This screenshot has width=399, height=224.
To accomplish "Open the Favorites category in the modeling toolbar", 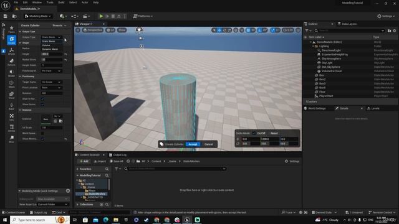I will (x=11, y=29).
